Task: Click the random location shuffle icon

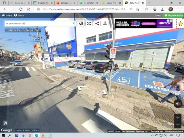Action: [89, 24]
